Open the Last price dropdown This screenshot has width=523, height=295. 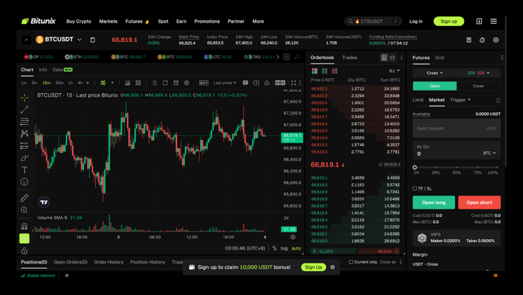(x=225, y=83)
